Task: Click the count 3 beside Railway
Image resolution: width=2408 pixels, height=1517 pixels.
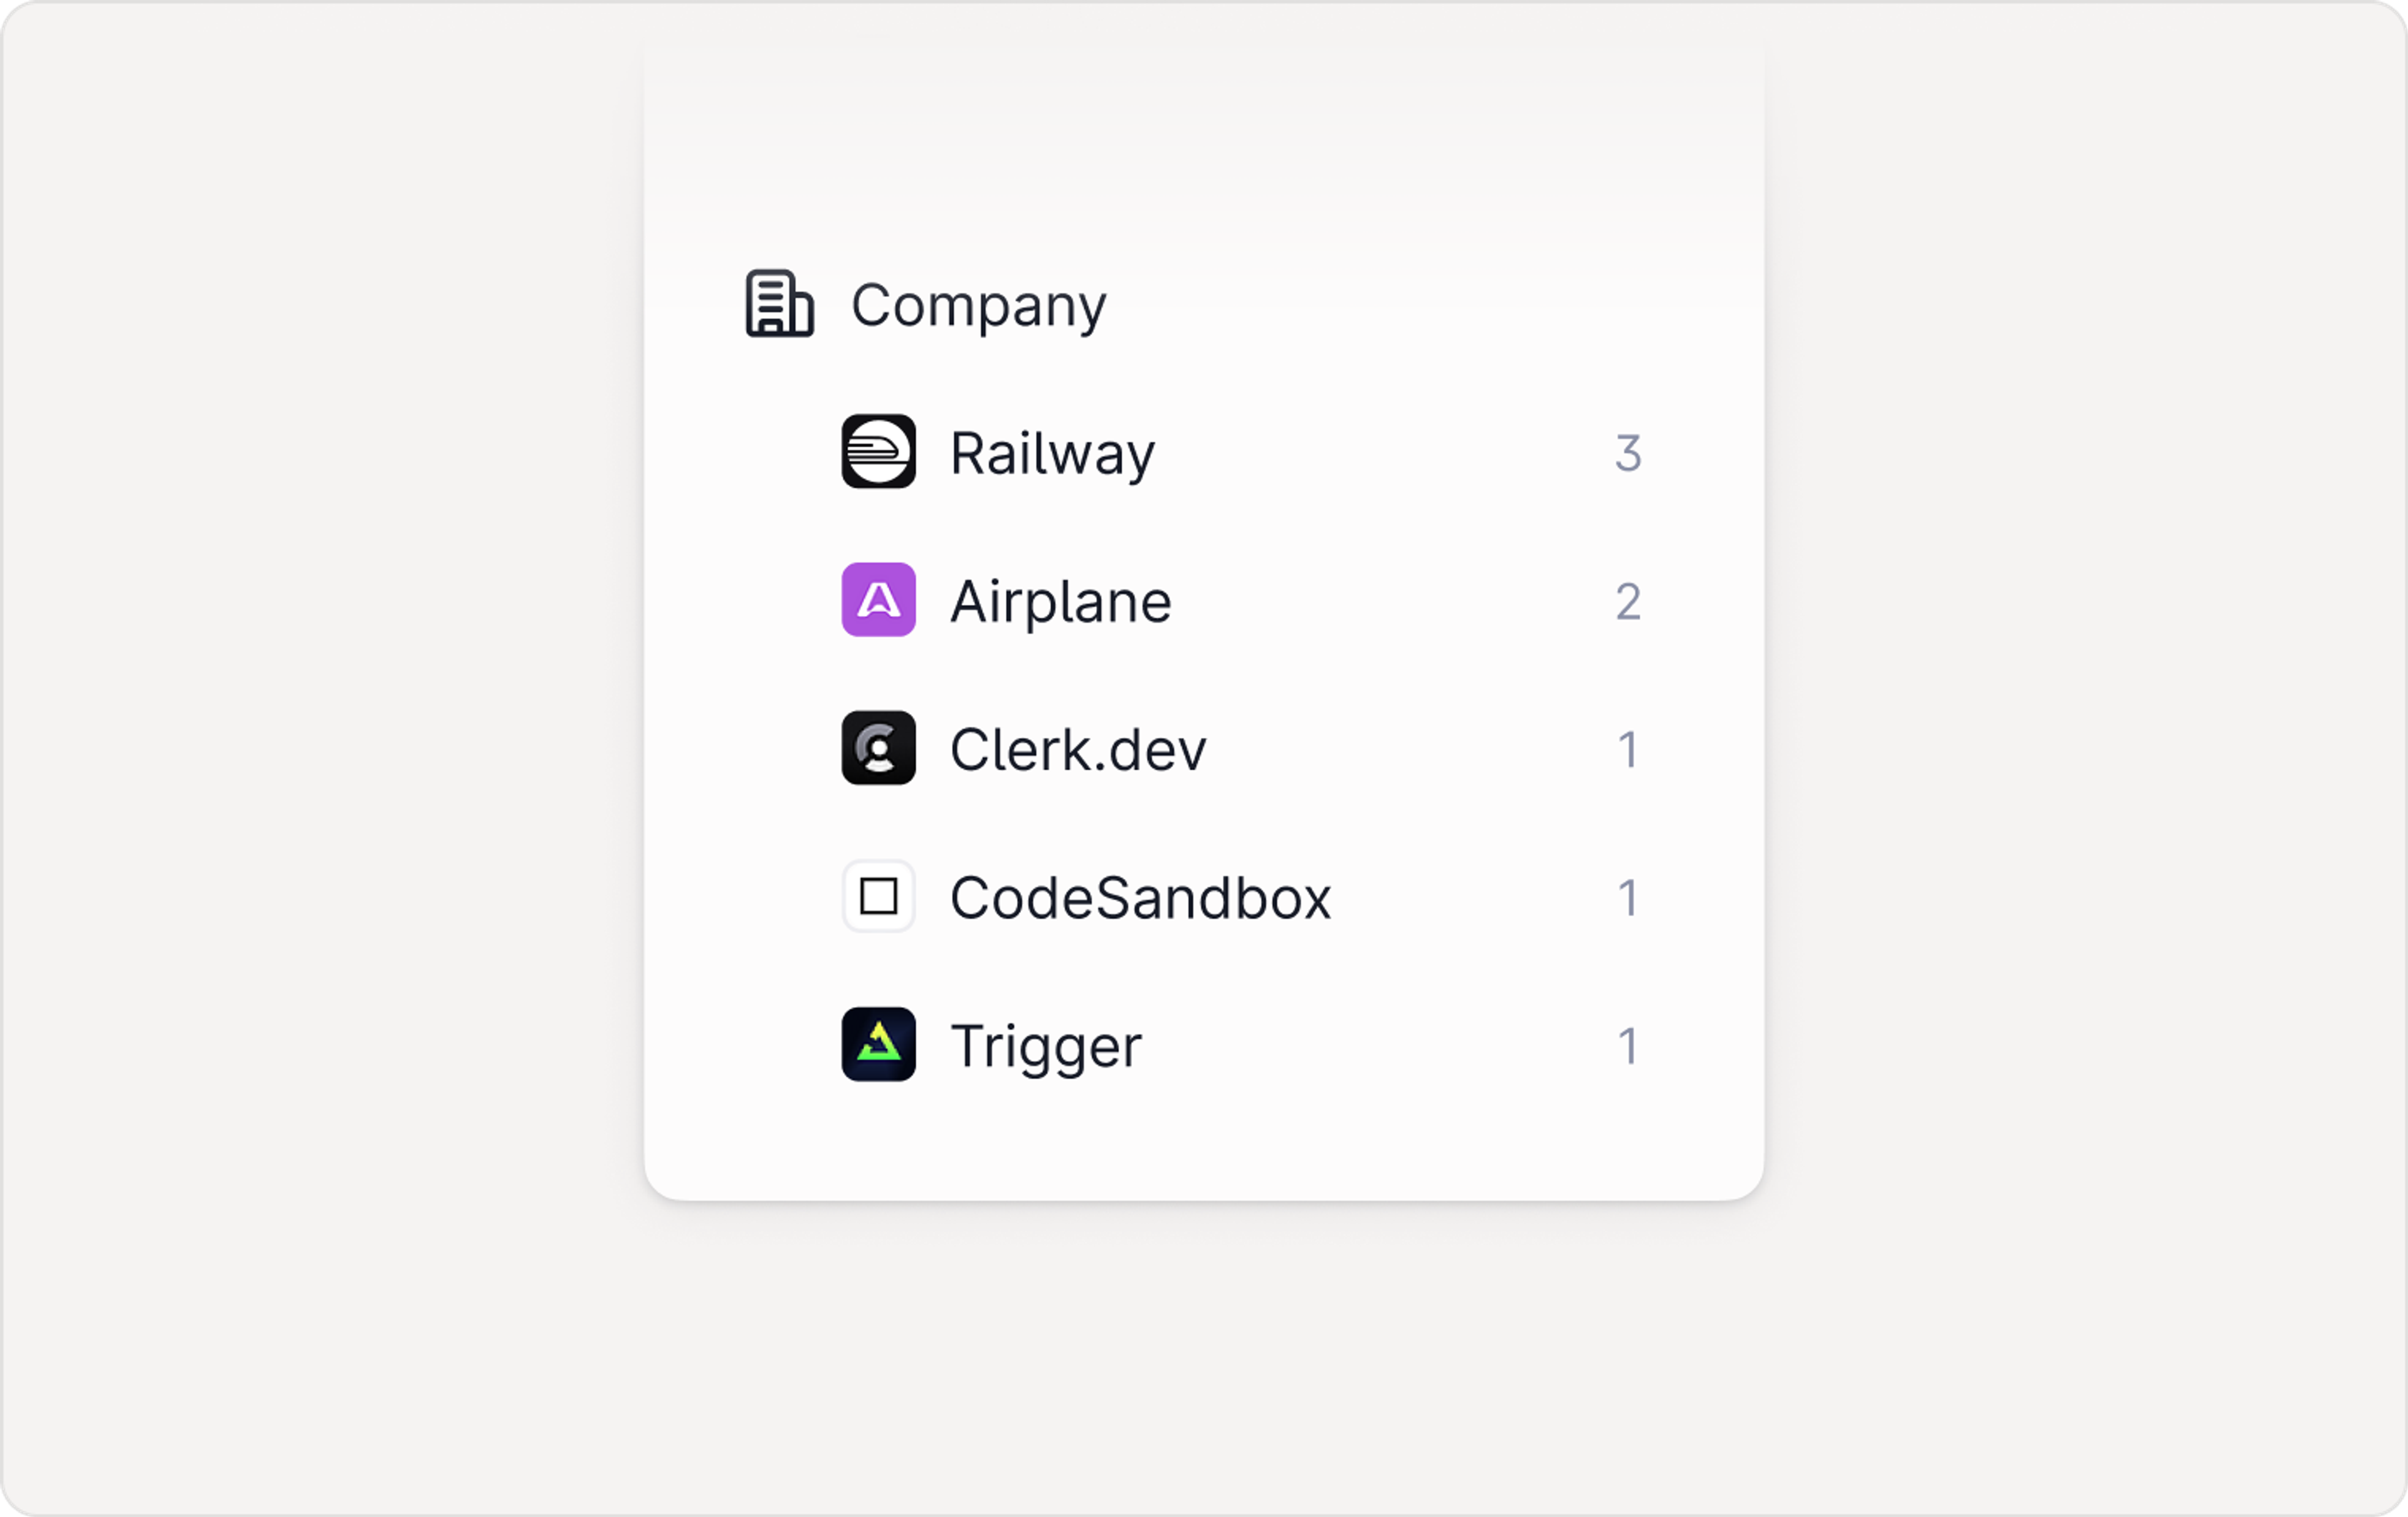Action: tap(1628, 454)
